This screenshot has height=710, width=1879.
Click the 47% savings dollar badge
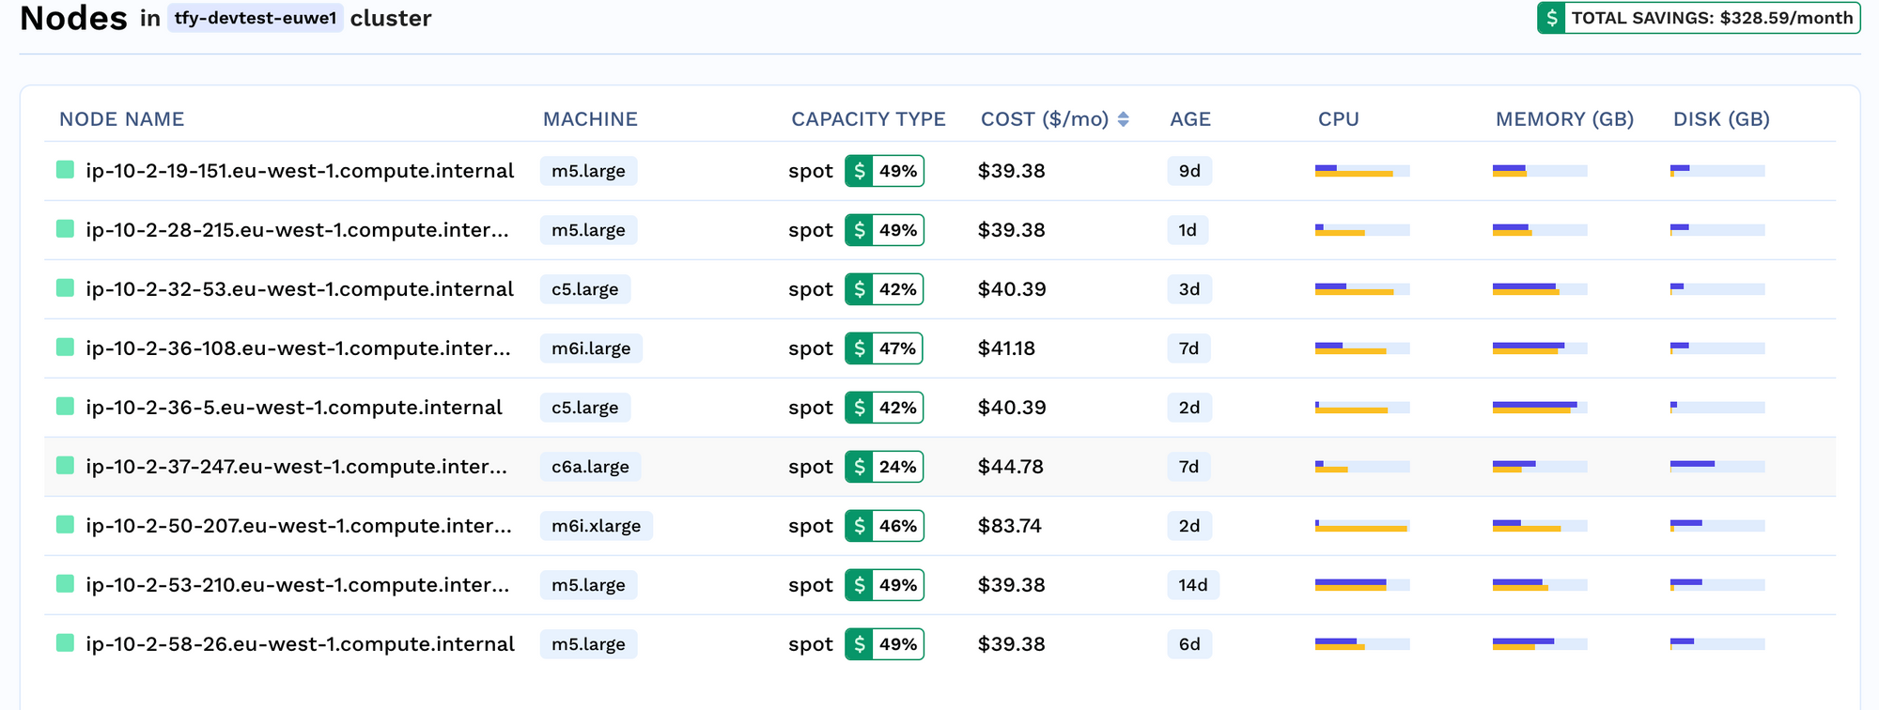(x=884, y=348)
